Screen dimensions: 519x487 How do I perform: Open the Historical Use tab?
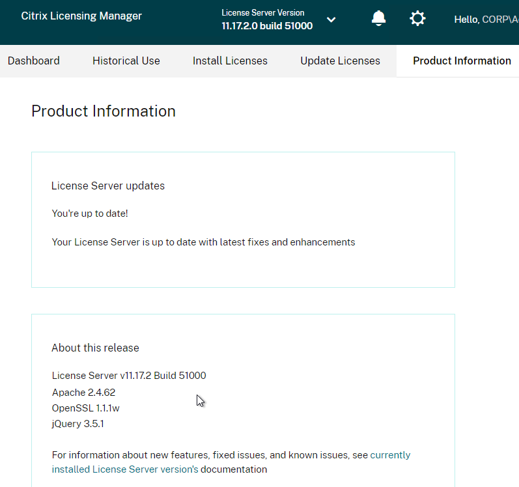(126, 61)
